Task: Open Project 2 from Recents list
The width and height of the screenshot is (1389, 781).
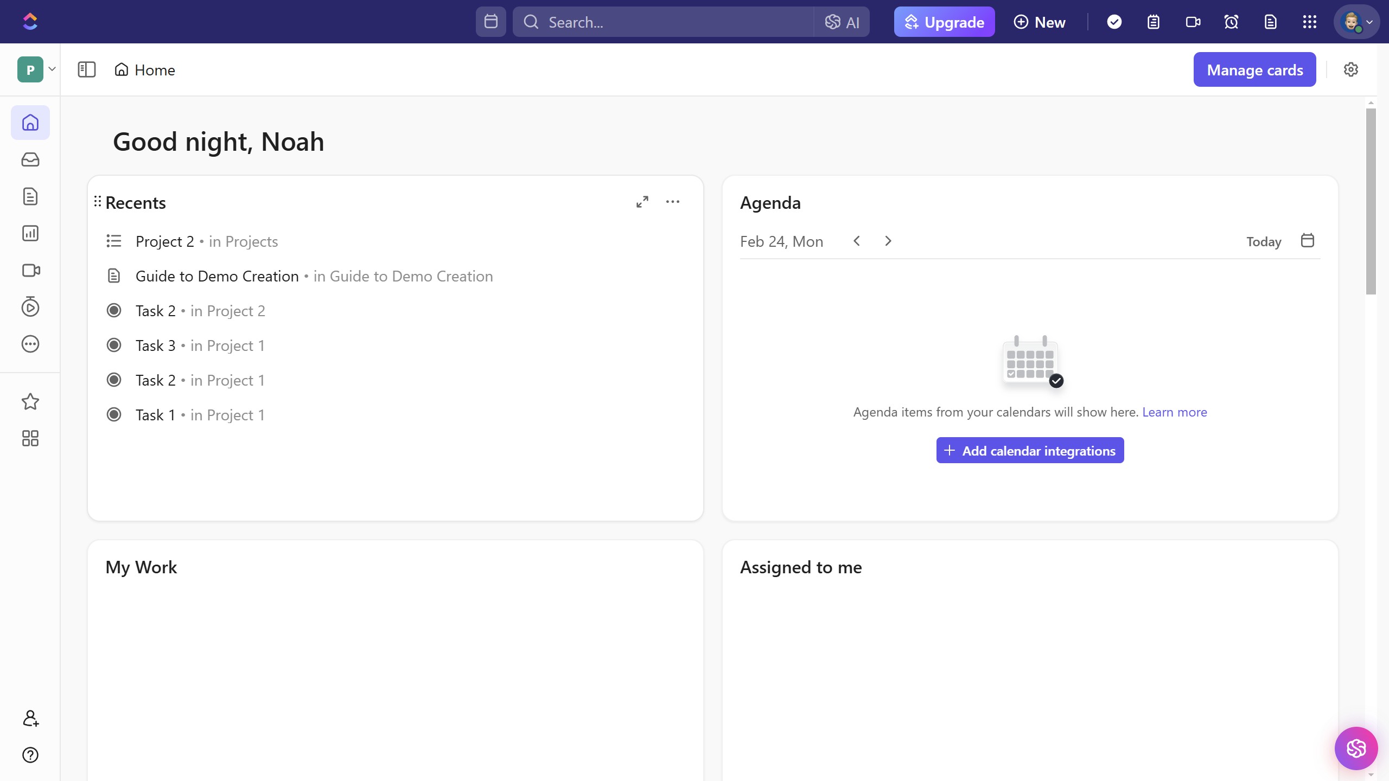Action: [x=165, y=241]
